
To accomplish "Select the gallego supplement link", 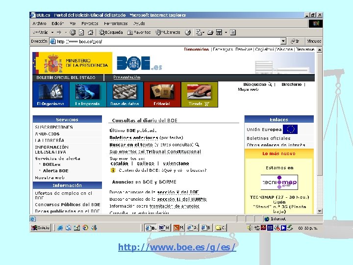I will (146, 163).
